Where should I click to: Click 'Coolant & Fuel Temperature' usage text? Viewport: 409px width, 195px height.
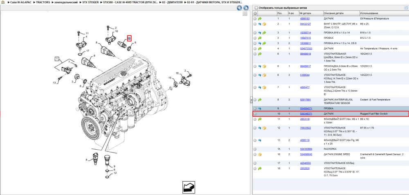tap(375, 100)
